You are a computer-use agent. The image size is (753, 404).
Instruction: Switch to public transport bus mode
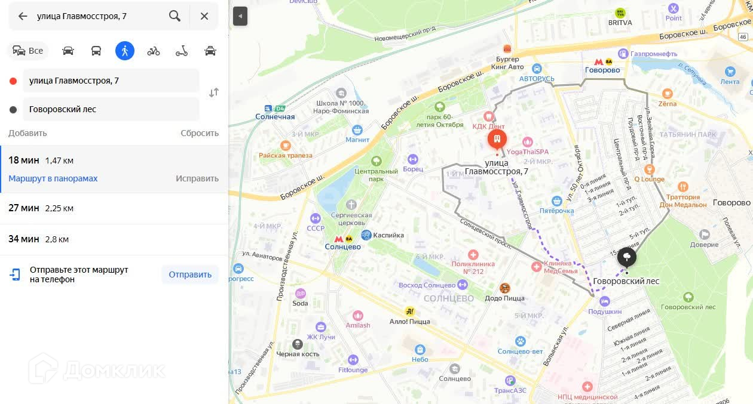(96, 51)
